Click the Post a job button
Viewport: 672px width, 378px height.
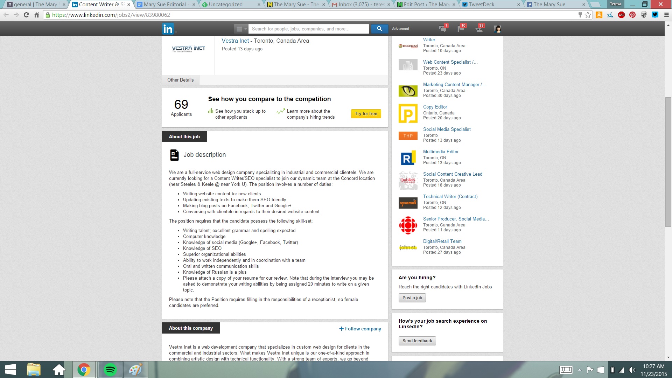pos(412,298)
